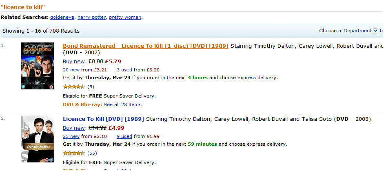View the 9 used offers link

[124, 136]
